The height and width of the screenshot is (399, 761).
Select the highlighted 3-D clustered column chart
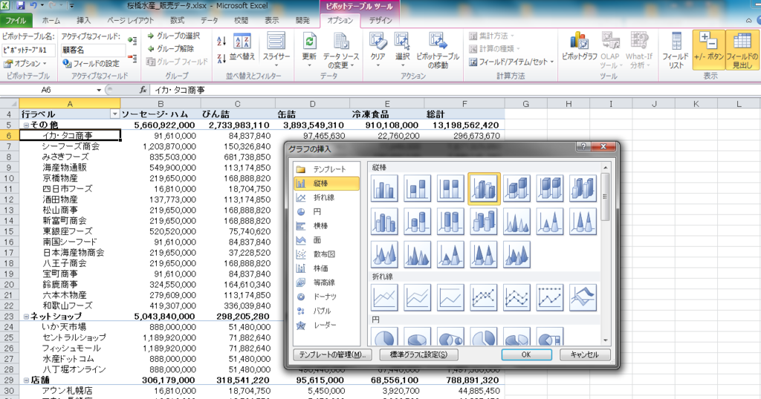[484, 188]
